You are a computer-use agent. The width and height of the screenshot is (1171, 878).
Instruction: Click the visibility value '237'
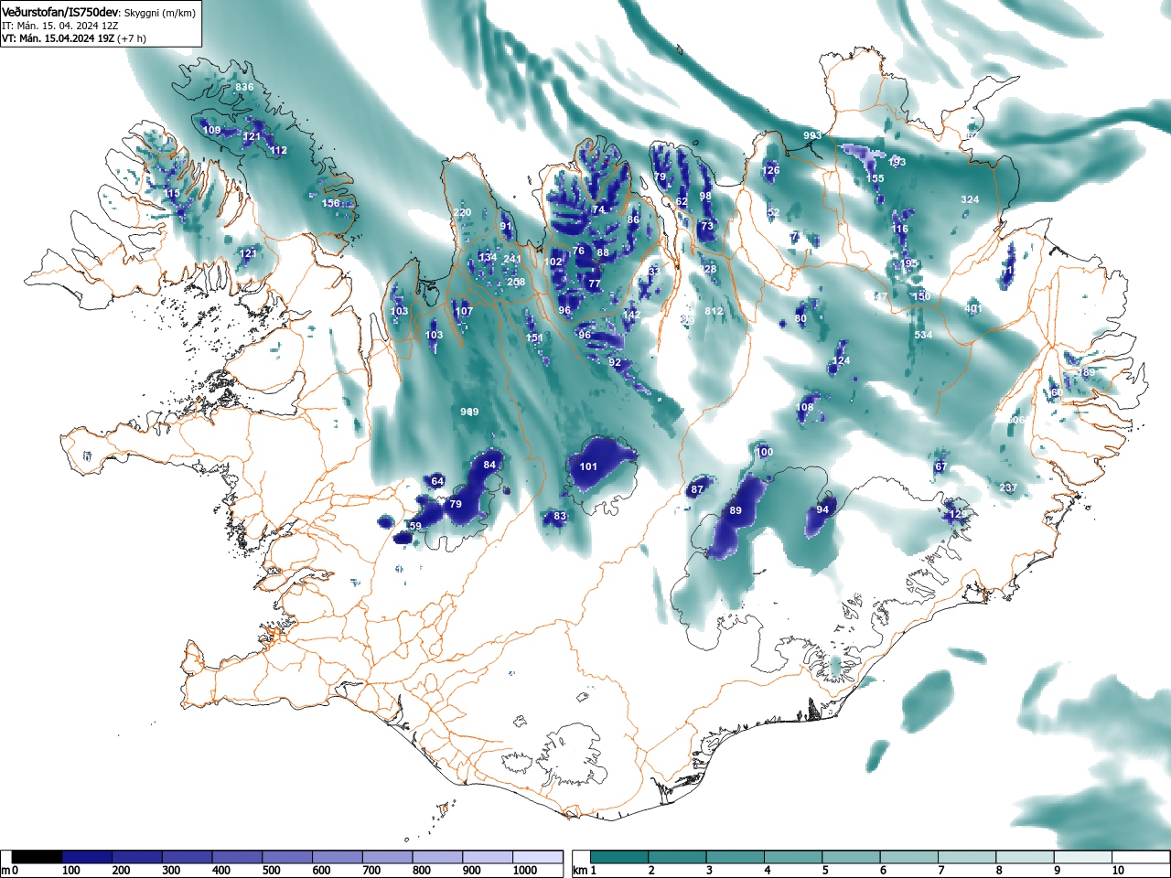pyautogui.click(x=1008, y=488)
